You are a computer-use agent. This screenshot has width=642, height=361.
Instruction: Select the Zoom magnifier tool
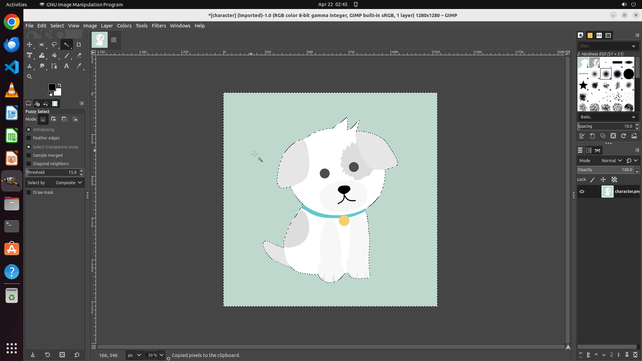click(x=29, y=77)
